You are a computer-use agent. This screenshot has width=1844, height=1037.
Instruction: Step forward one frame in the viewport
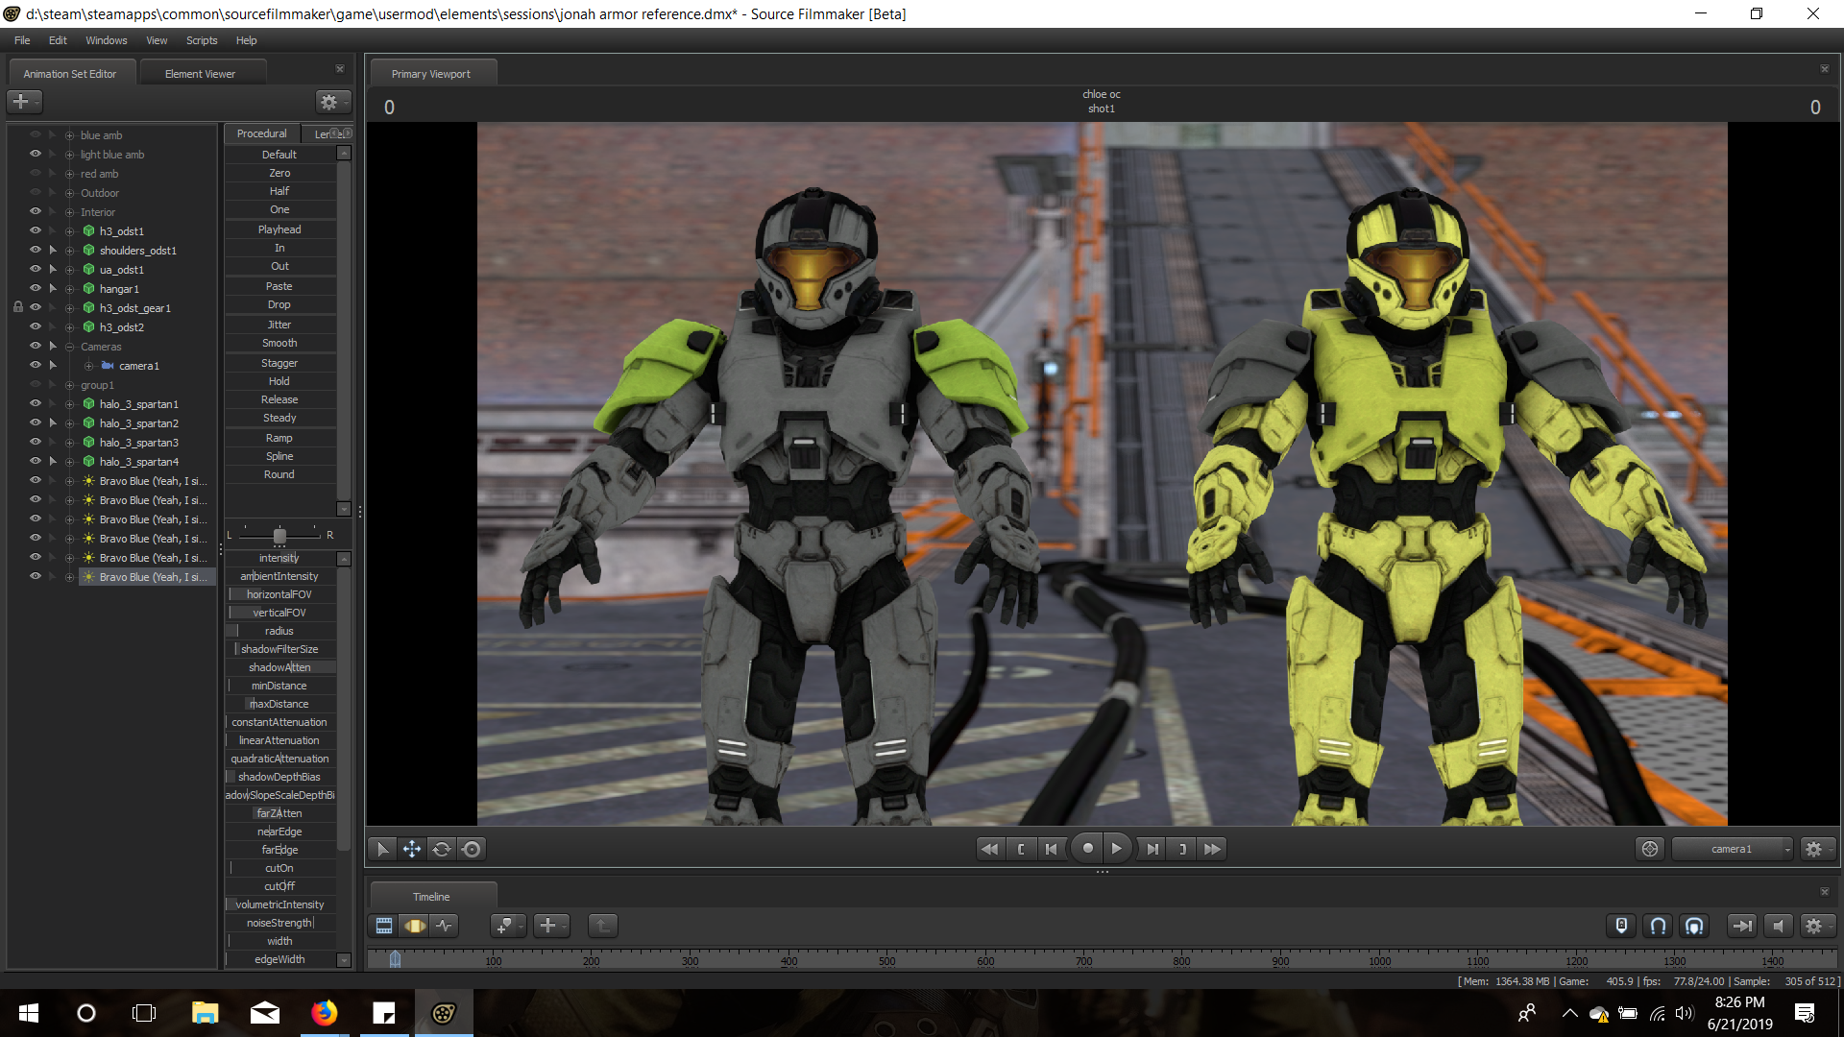point(1152,849)
